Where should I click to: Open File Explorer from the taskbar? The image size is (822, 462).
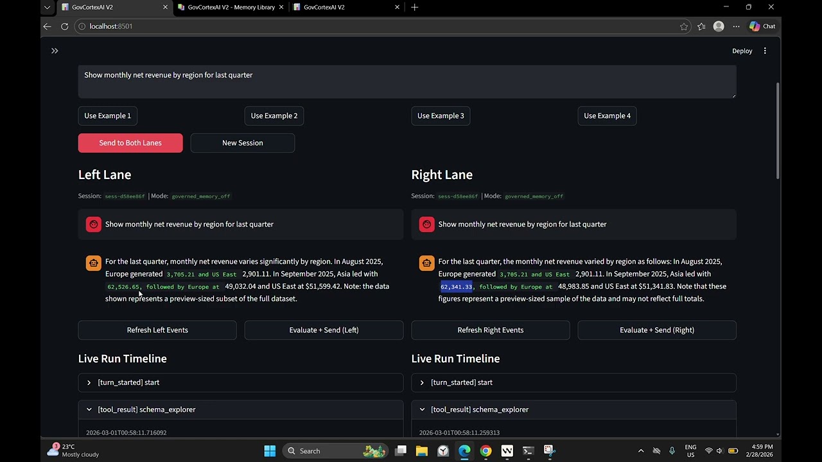click(422, 450)
